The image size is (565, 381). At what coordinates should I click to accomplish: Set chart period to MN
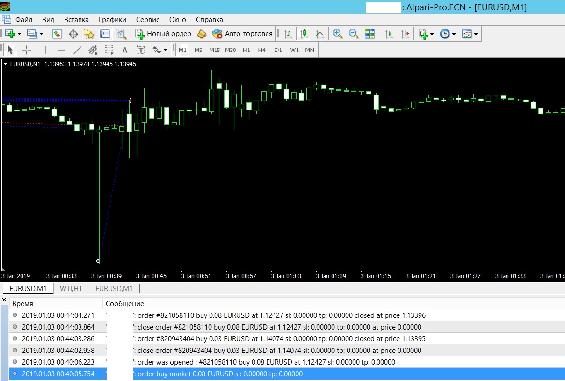coord(310,50)
